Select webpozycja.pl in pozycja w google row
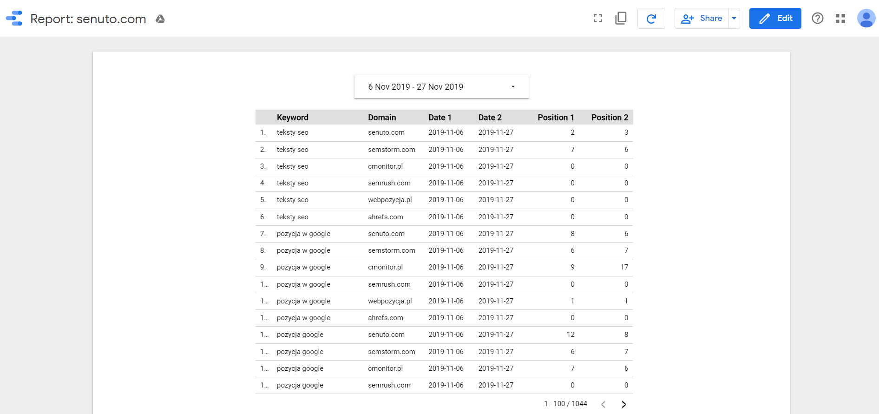The height and width of the screenshot is (414, 879). [390, 301]
